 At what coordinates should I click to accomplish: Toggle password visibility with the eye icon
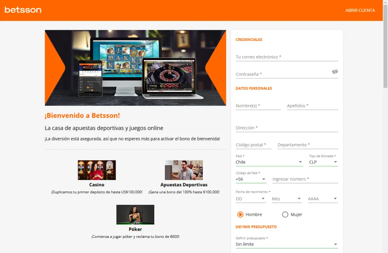[335, 72]
